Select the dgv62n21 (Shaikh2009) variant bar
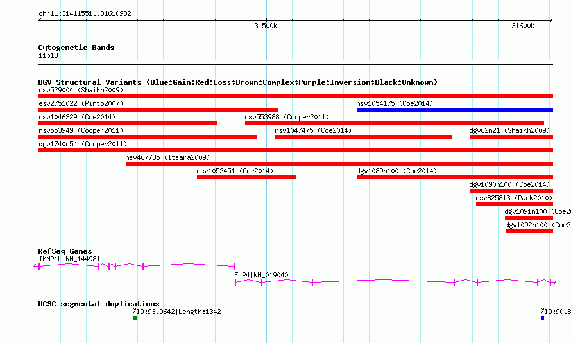The width and height of the screenshot is (571, 343). (511, 137)
